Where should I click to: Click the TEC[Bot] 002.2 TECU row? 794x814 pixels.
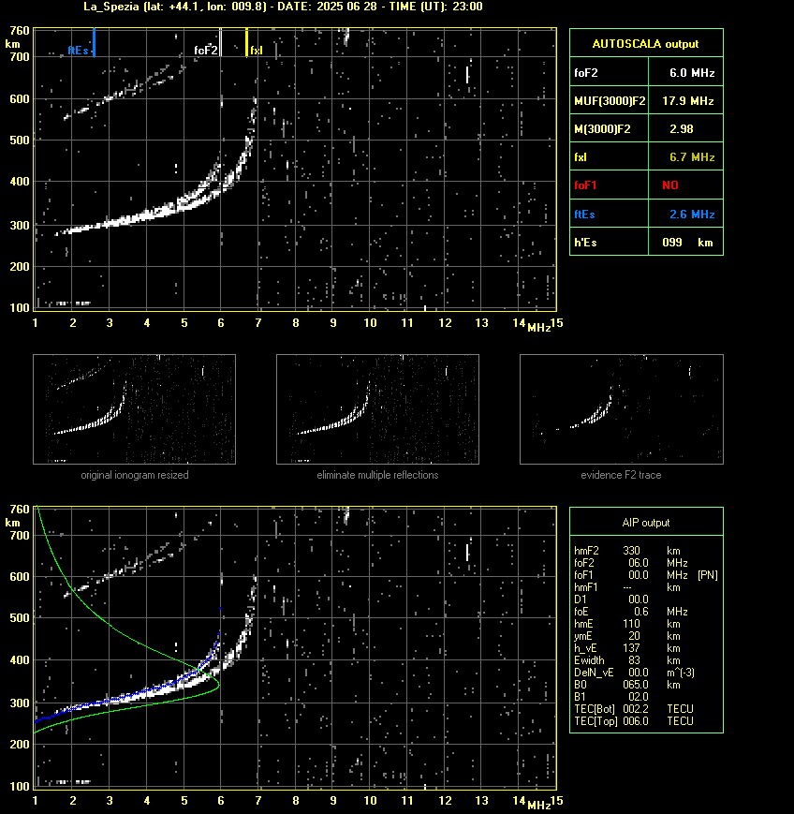click(x=634, y=709)
